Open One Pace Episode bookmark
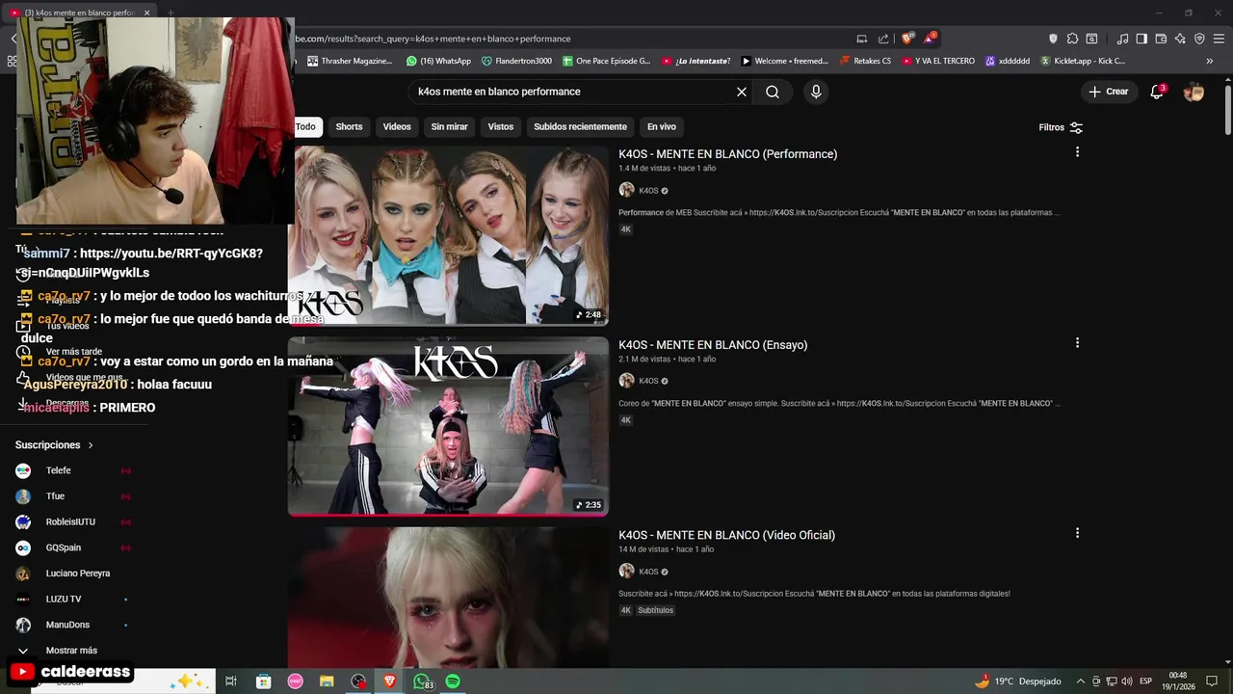The height and width of the screenshot is (694, 1233). click(606, 61)
